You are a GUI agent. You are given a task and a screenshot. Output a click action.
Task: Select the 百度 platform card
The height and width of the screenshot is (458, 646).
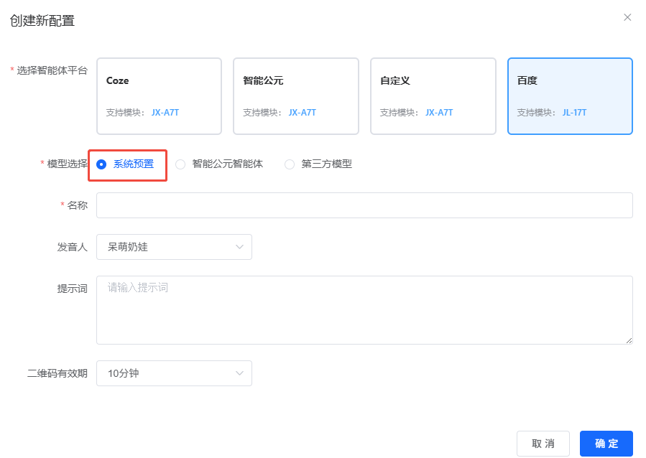click(570, 96)
